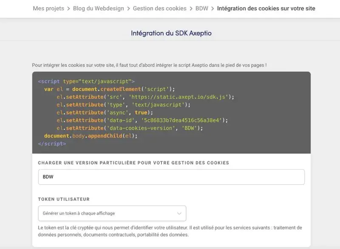The height and width of the screenshot is (249, 340).
Task: Click the cookies version input containing BDW
Action: pos(171,177)
